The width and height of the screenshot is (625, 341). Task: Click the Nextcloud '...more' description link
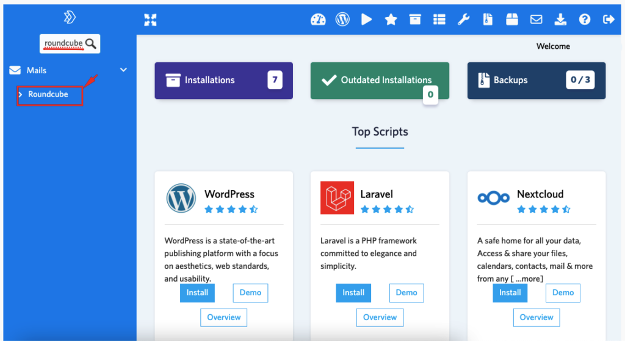pos(527,279)
